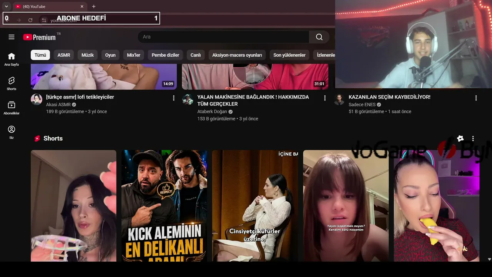The height and width of the screenshot is (277, 492).
Task: Open the Short with woman eating banana
Action: 437,206
